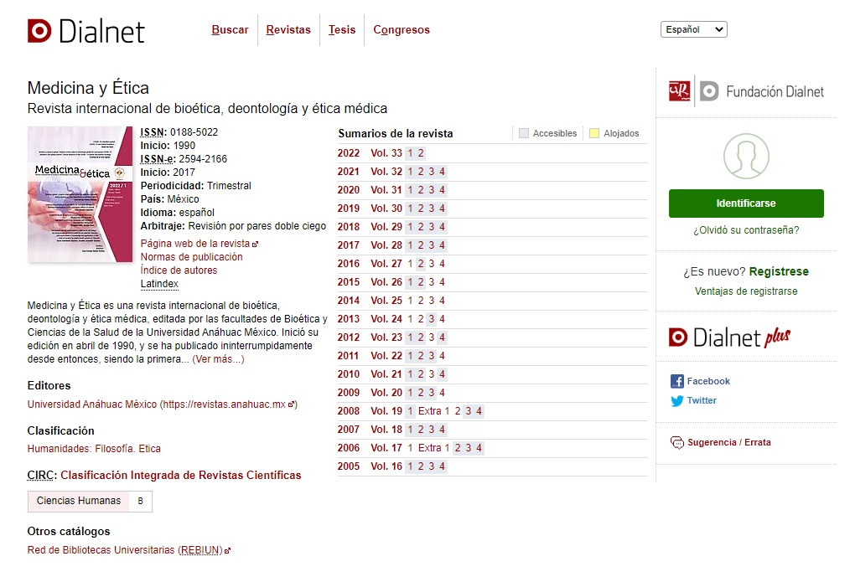Click the Accesibles gray legend swatch

click(x=524, y=133)
